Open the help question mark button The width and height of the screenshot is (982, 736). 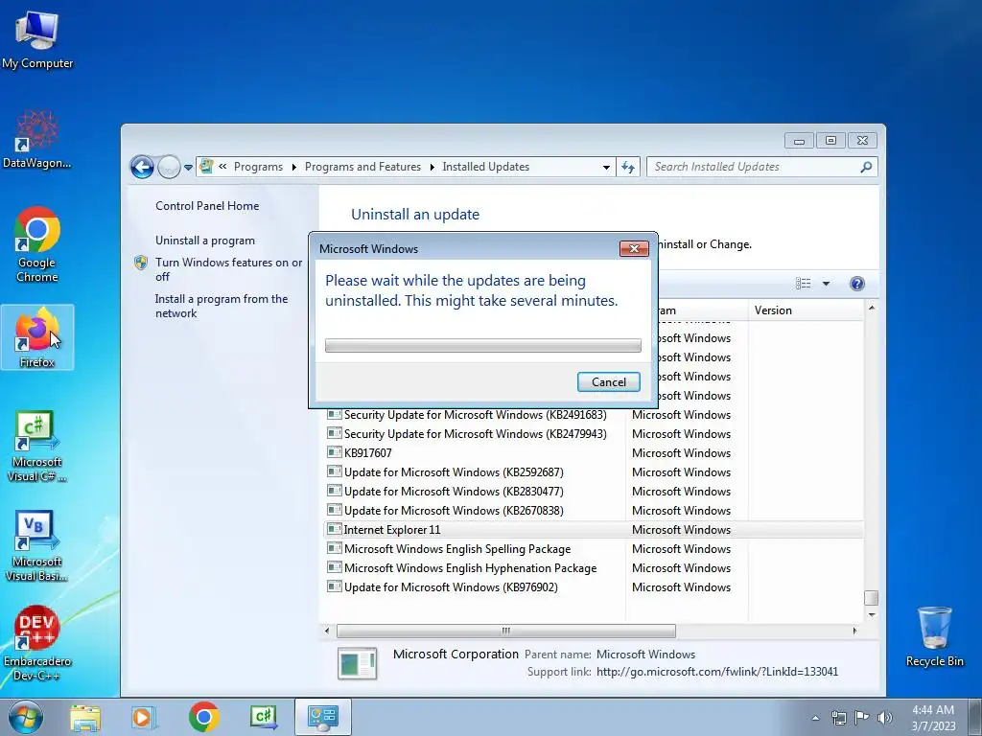(x=856, y=284)
